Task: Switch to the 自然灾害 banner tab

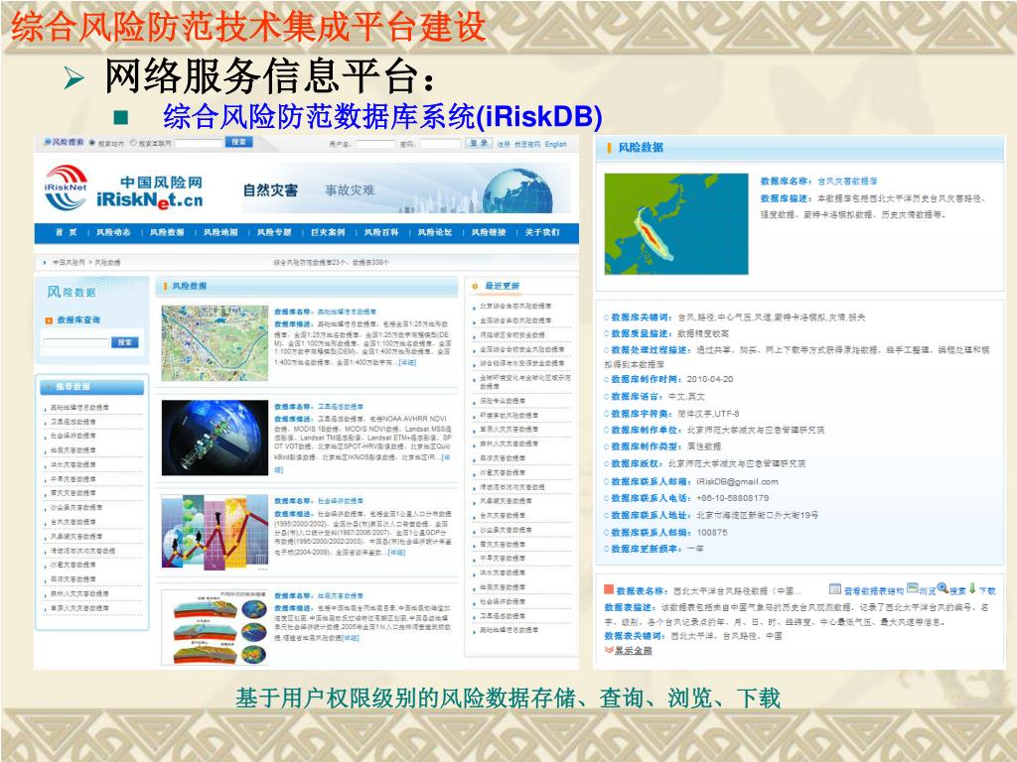Action: tap(270, 190)
